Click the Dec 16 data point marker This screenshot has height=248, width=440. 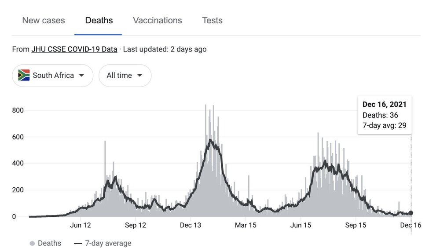(x=411, y=213)
